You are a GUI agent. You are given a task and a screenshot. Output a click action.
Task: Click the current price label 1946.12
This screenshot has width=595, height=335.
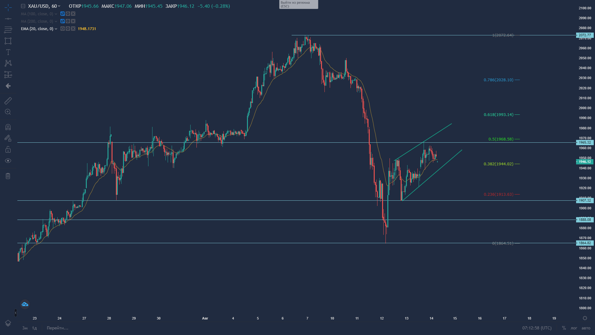pyautogui.click(x=585, y=162)
